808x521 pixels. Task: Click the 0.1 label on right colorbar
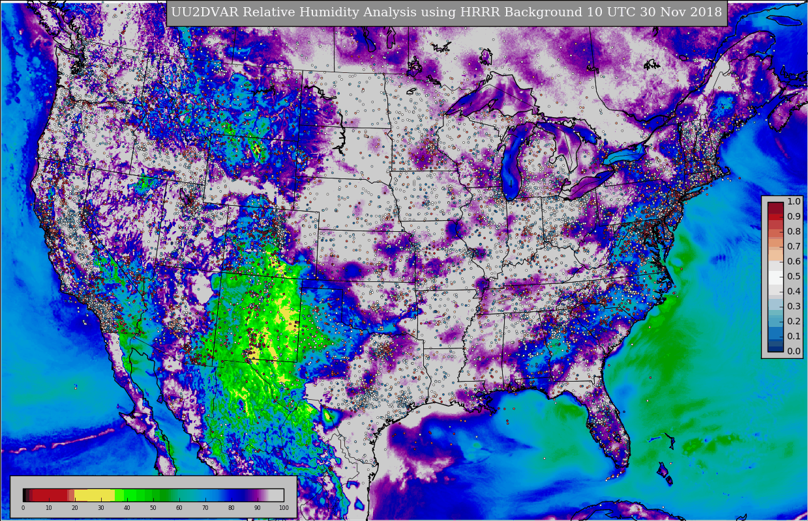click(794, 336)
